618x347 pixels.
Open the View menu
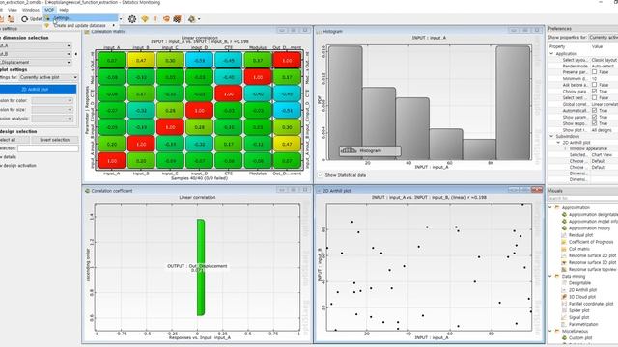[x=13, y=10]
